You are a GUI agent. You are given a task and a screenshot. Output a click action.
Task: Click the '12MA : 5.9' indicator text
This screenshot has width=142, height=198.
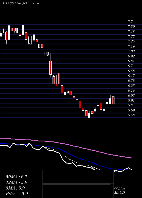[x=16, y=182]
